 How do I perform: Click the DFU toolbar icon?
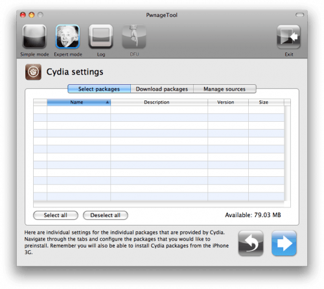coord(134,36)
